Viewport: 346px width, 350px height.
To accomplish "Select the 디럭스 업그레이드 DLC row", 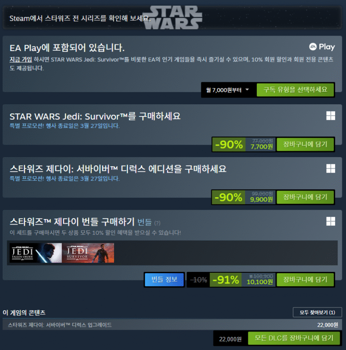I will tap(173, 325).
